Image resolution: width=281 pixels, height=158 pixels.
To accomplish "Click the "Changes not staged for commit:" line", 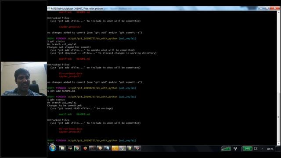I will pos(69,47).
